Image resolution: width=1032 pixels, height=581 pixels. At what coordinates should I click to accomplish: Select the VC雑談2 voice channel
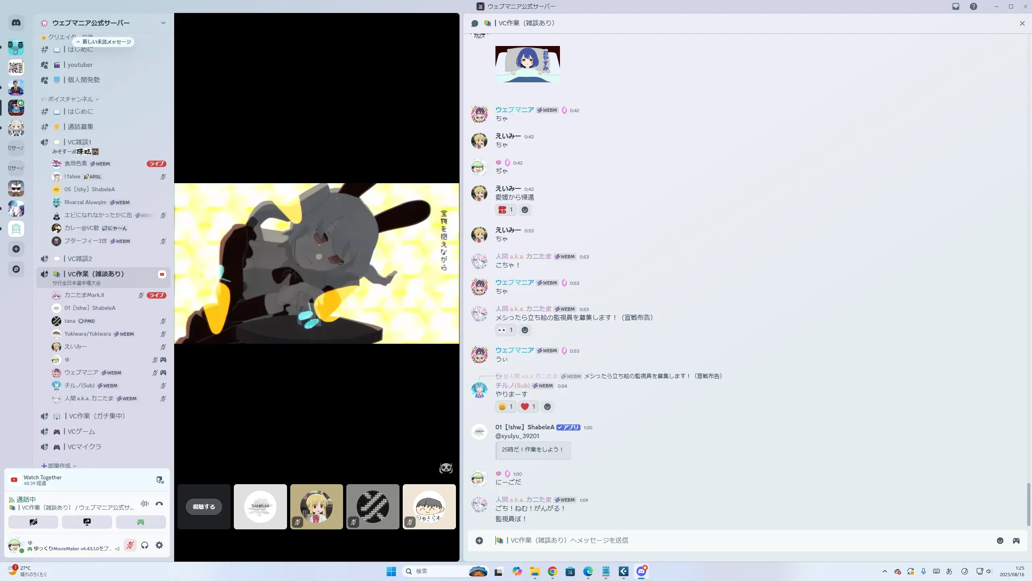click(x=80, y=259)
